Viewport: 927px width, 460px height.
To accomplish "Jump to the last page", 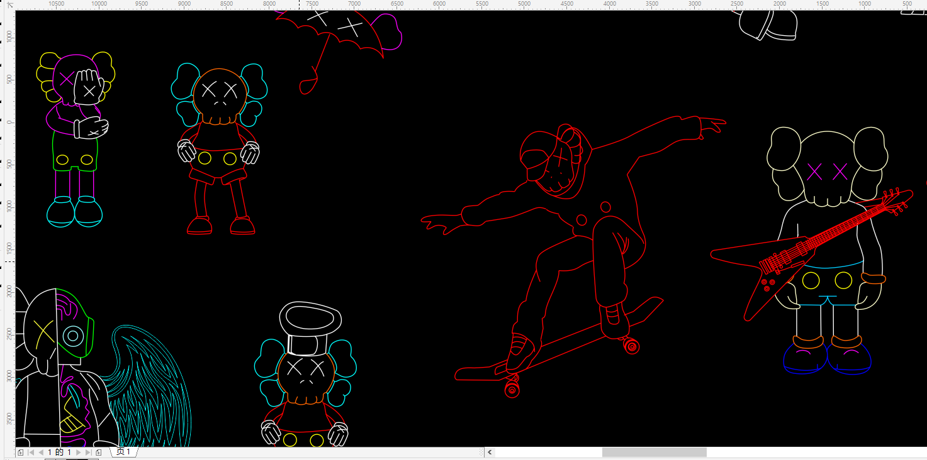I will [88, 452].
